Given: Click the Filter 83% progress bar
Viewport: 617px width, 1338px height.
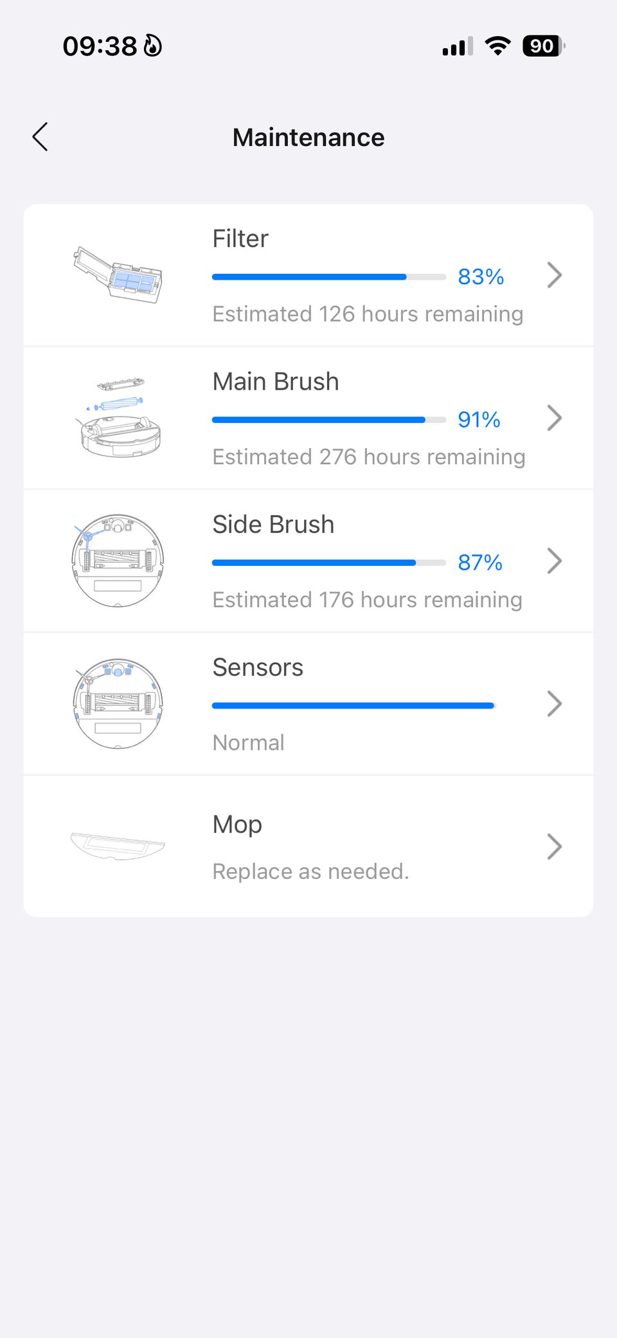Looking at the screenshot, I should point(328,277).
